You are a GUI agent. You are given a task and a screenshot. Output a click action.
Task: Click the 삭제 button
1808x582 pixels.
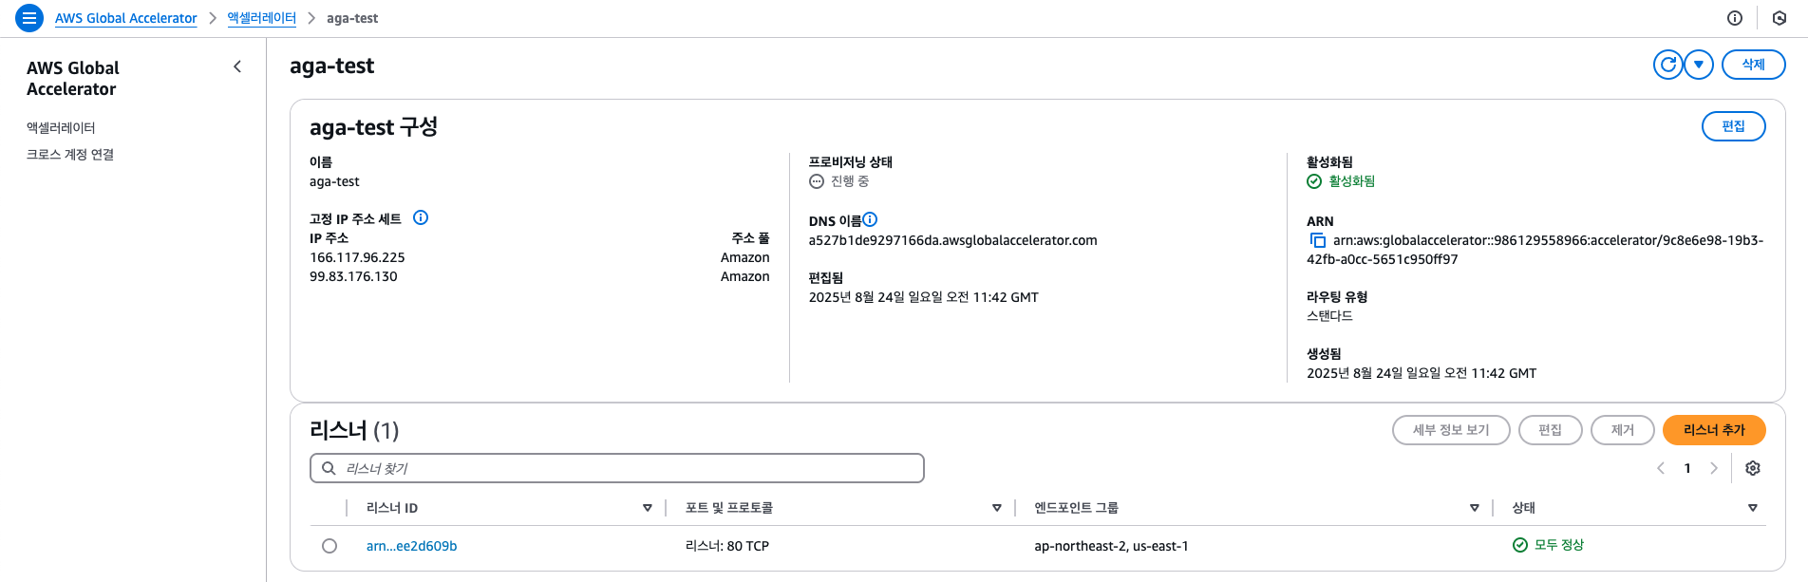(x=1753, y=65)
